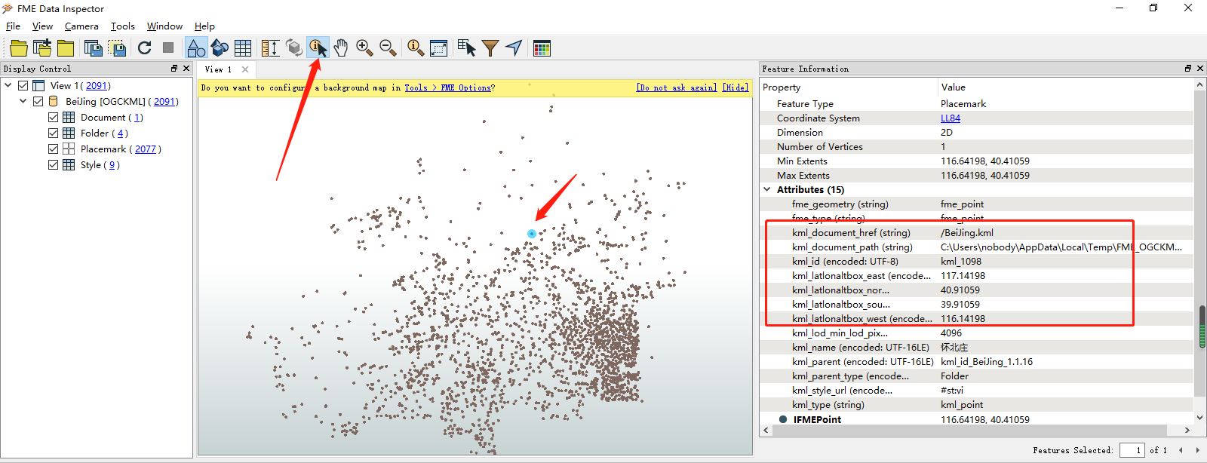Open the Table View grid icon

coord(243,48)
